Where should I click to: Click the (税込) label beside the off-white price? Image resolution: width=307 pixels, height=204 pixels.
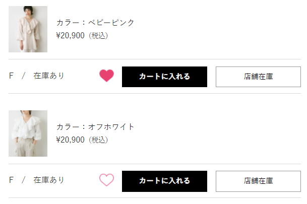[x=98, y=140]
